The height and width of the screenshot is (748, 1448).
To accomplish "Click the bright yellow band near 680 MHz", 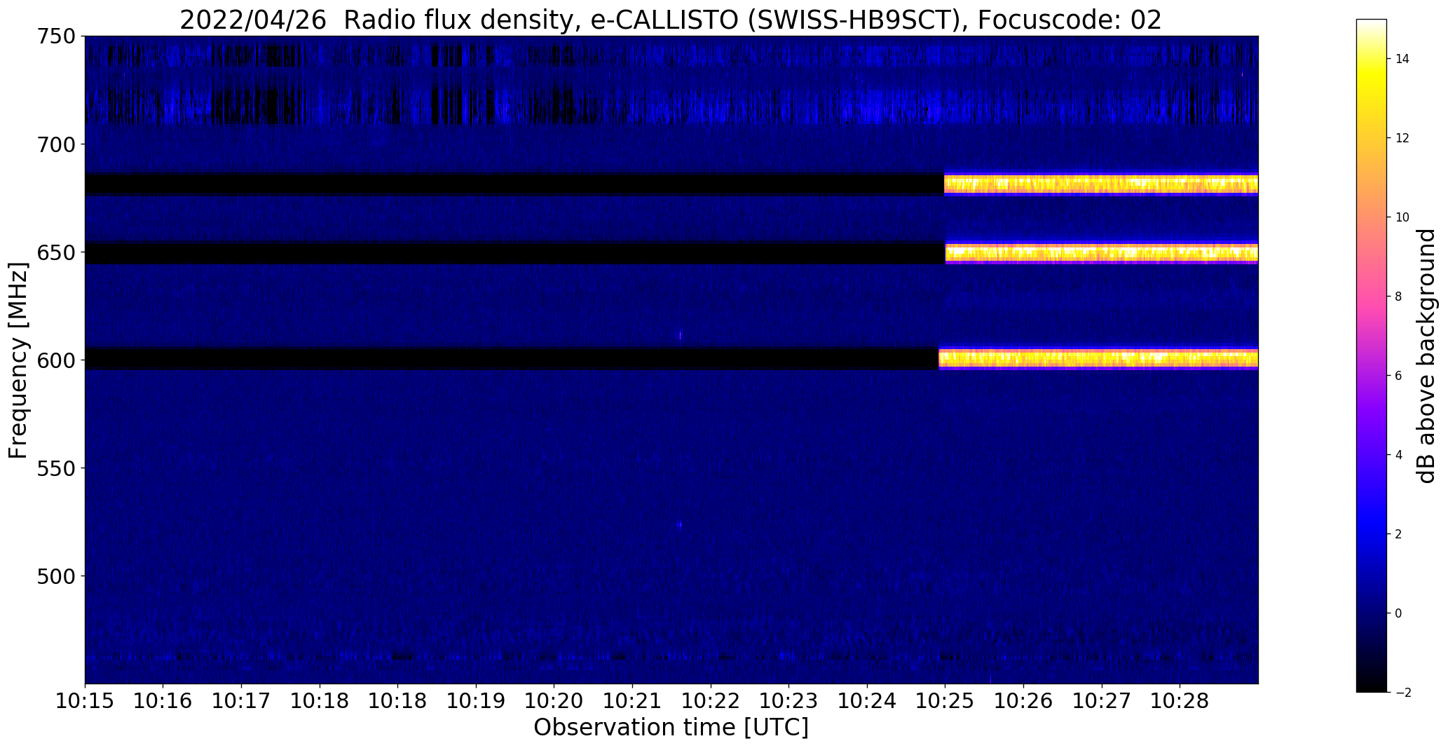I will pyautogui.click(x=1101, y=184).
